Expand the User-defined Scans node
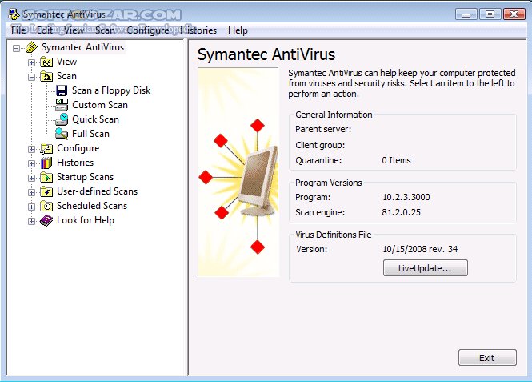532x382 pixels. click(31, 192)
